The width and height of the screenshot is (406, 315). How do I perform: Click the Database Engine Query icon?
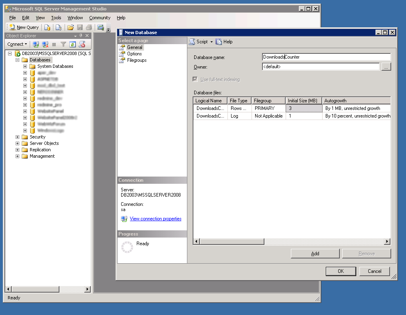point(47,27)
